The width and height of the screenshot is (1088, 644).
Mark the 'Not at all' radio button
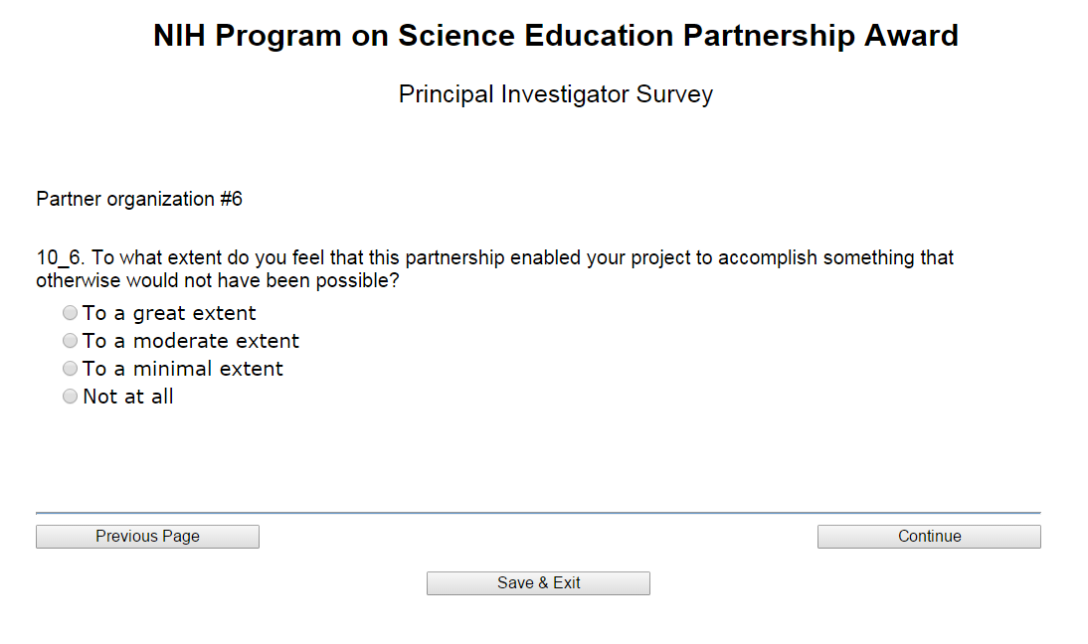coord(70,397)
